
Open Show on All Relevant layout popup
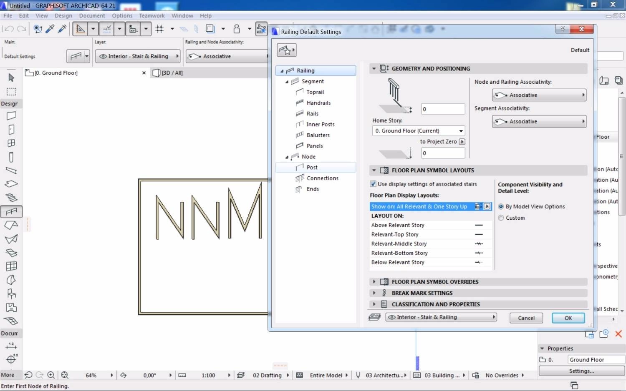point(487,206)
